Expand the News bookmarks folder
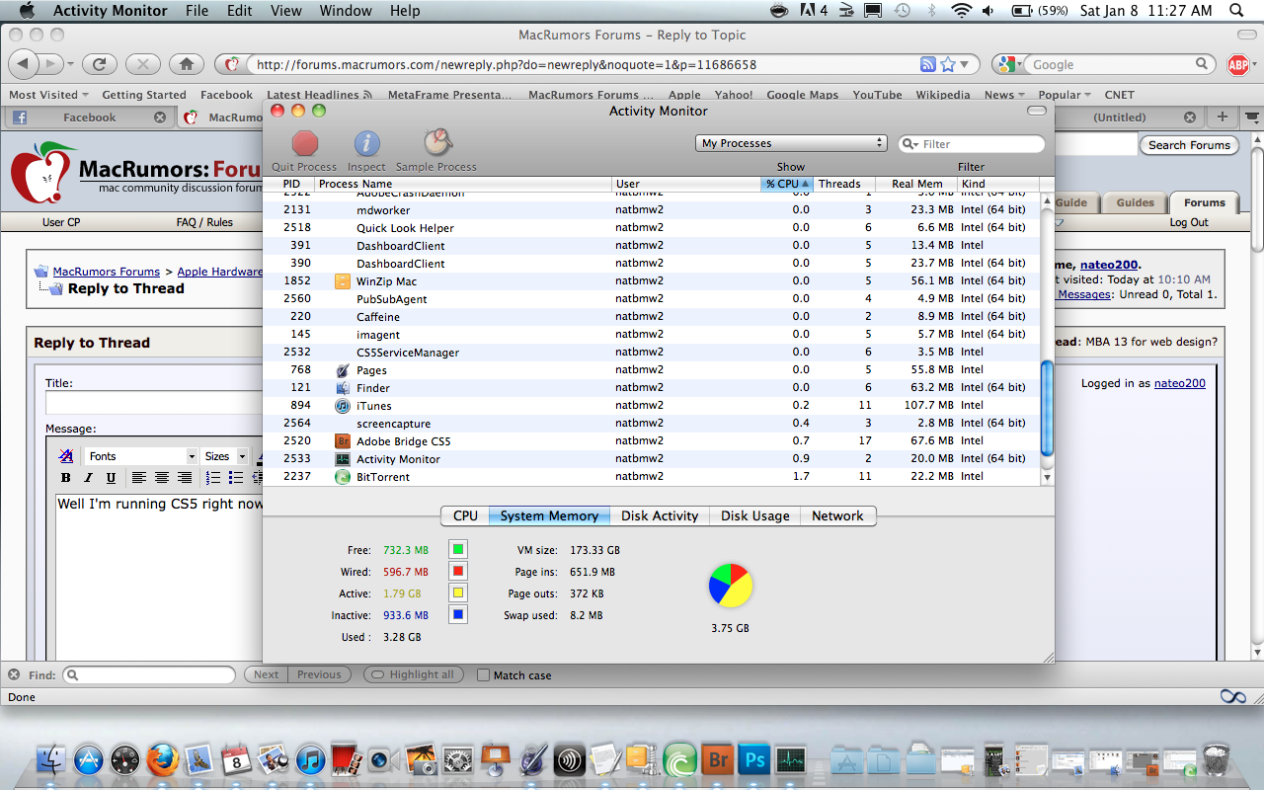The image size is (1264, 790). (1004, 95)
